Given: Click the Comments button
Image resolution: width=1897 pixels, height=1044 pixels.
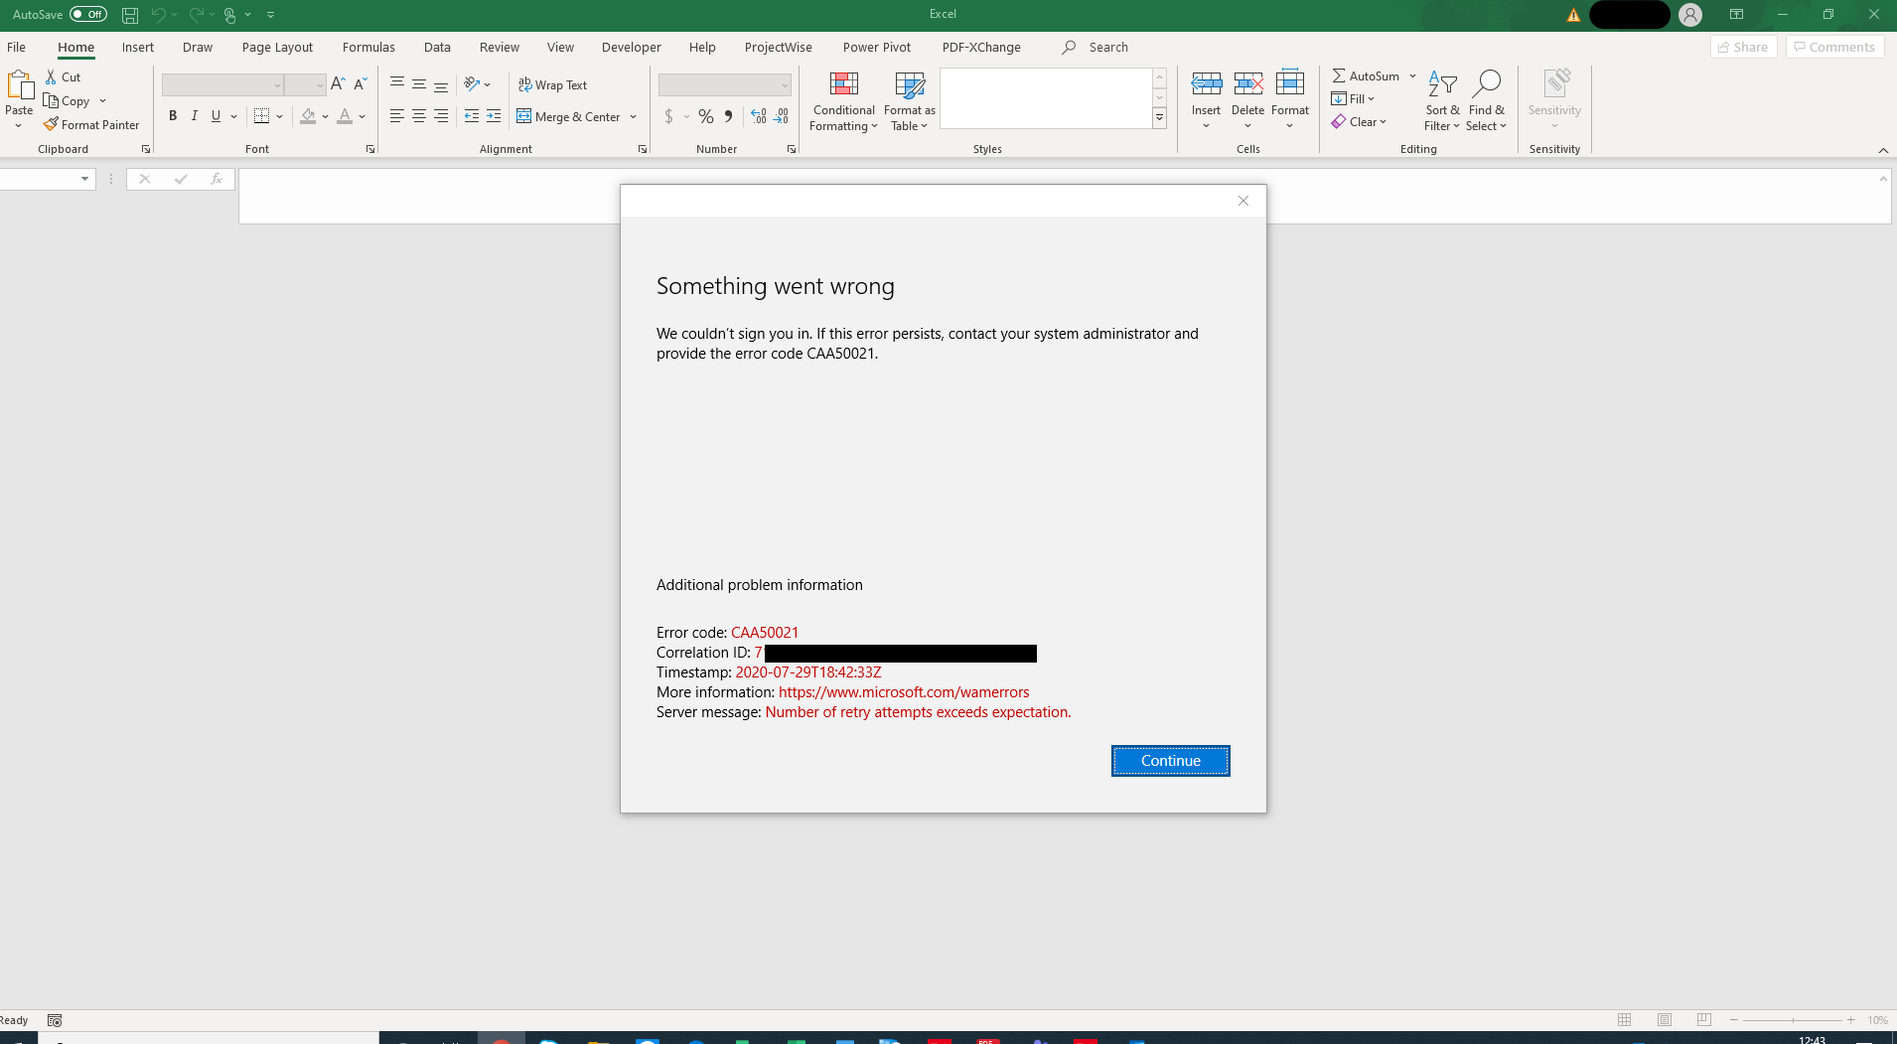Looking at the screenshot, I should pyautogui.click(x=1834, y=47).
